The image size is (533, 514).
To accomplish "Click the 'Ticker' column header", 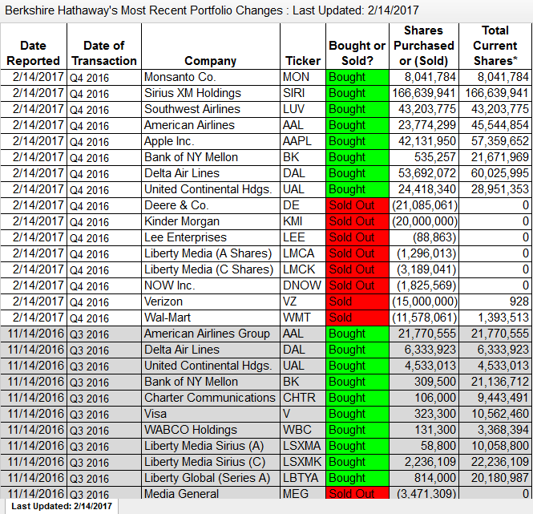I will tap(302, 47).
